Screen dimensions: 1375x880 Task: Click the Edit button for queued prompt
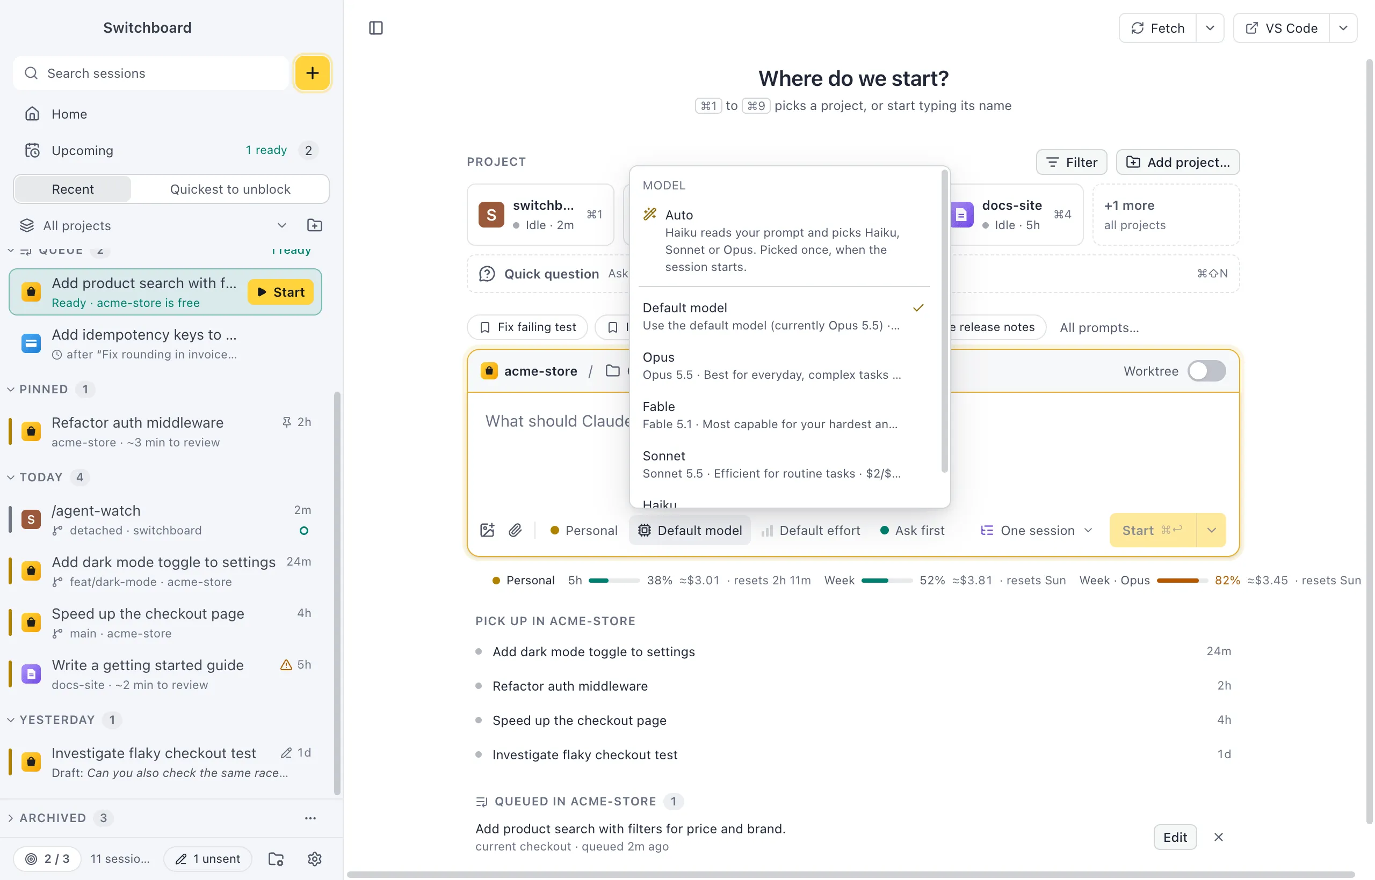pos(1175,837)
